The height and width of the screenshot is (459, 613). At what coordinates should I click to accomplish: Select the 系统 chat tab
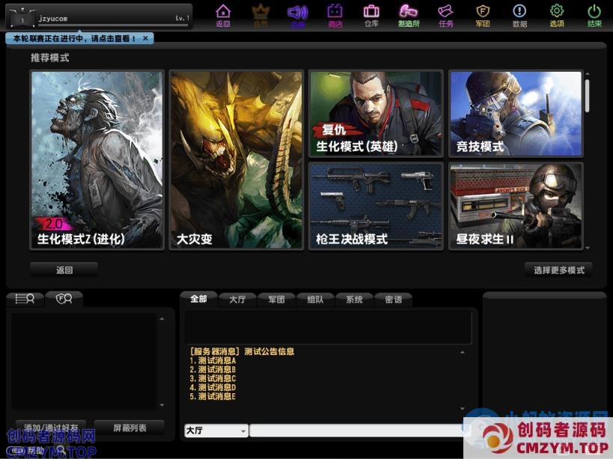(354, 299)
